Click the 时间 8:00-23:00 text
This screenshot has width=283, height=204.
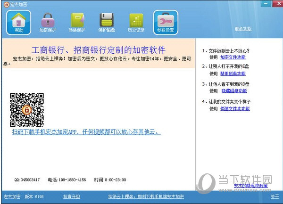(x=110, y=180)
